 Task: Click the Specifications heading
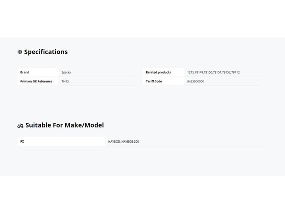pyautogui.click(x=46, y=52)
